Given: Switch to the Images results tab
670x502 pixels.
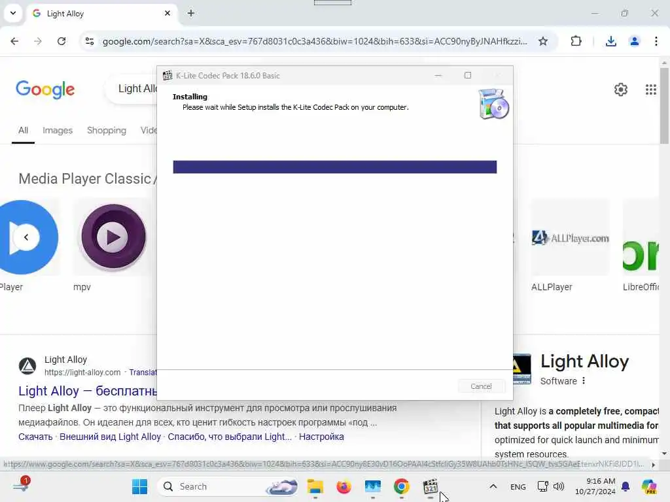Looking at the screenshot, I should click(x=58, y=130).
